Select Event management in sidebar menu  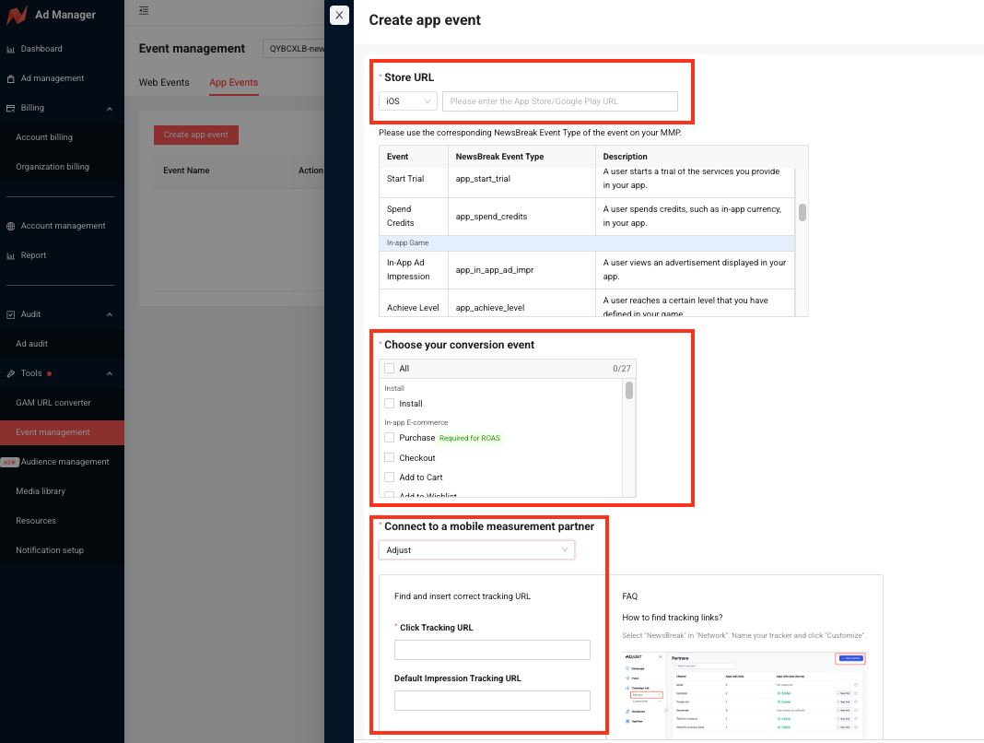[x=53, y=432]
